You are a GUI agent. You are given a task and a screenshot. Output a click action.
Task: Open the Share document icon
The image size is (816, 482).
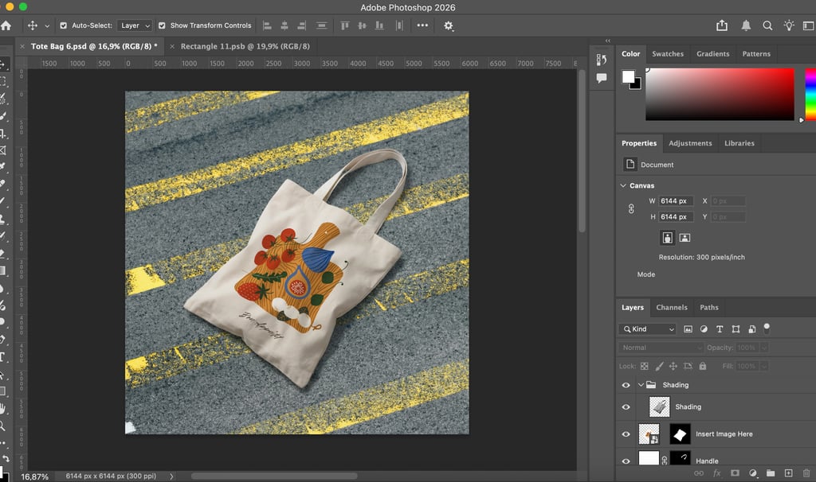(722, 25)
